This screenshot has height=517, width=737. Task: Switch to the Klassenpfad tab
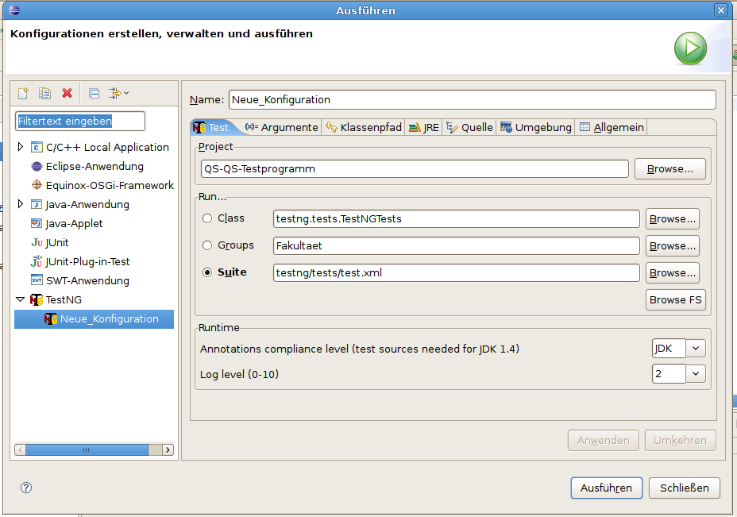point(364,127)
